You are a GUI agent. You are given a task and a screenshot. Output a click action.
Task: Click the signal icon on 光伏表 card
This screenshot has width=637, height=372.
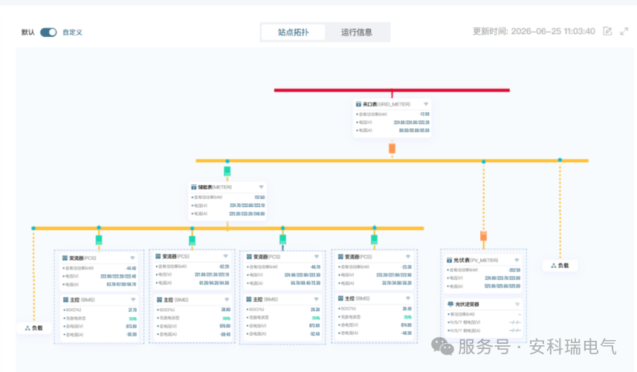517,260
